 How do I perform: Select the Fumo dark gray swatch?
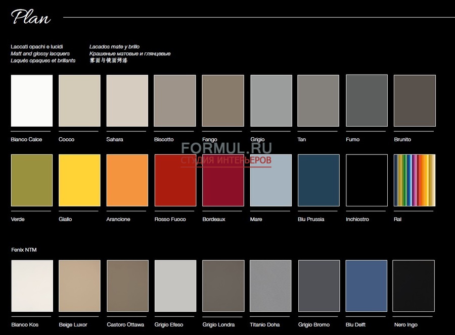(366, 100)
